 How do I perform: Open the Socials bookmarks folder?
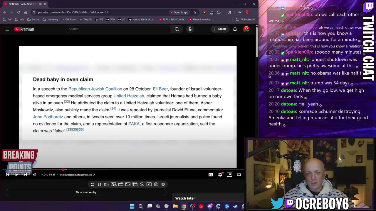click(33, 20)
